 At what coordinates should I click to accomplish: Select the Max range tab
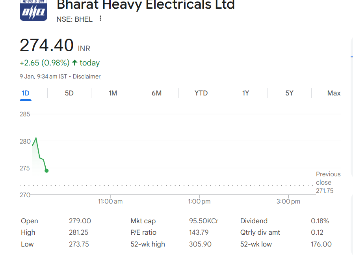(334, 93)
